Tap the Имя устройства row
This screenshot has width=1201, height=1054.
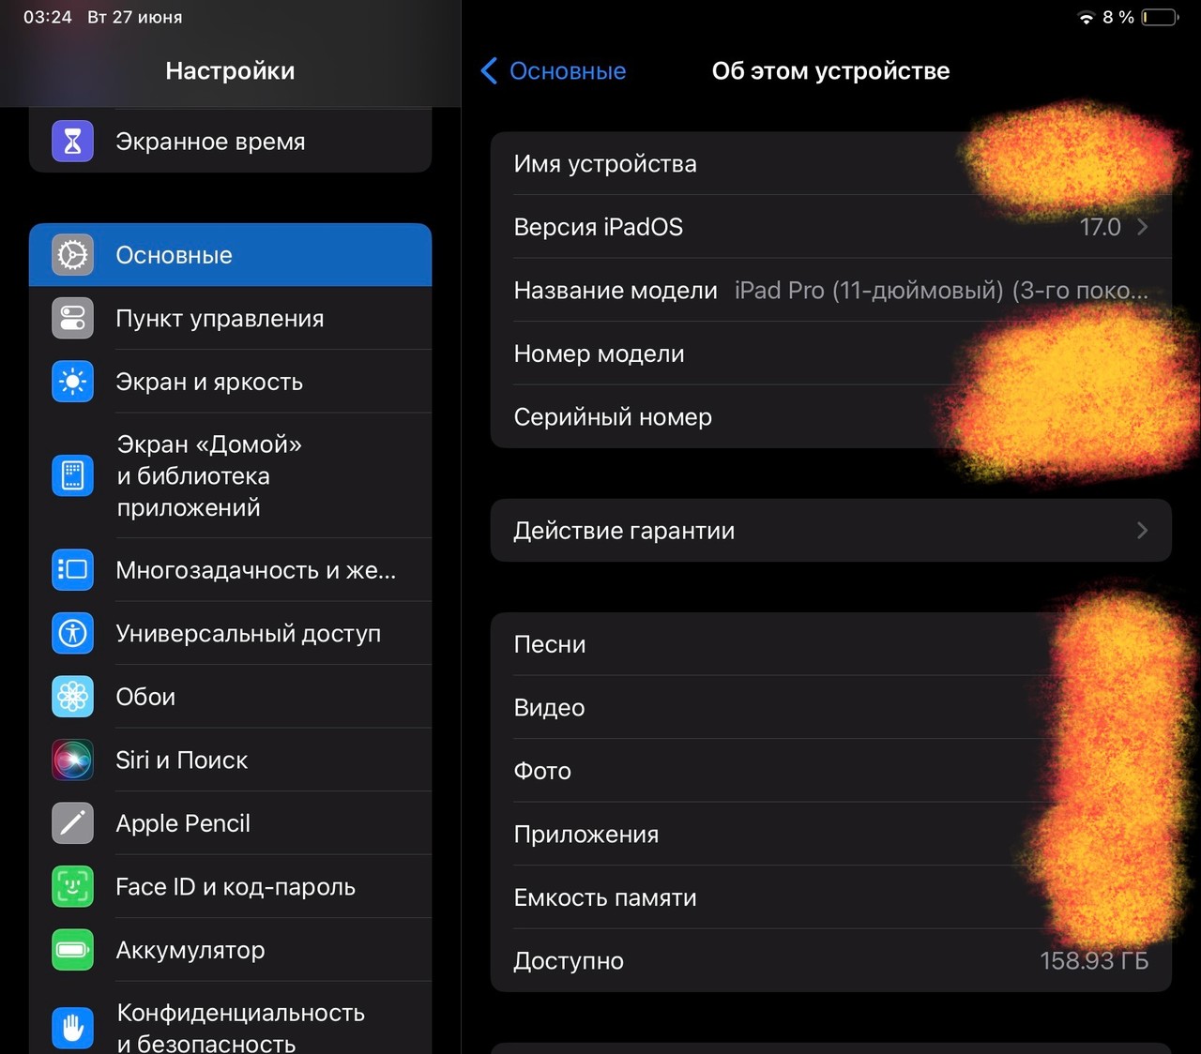coord(831,163)
